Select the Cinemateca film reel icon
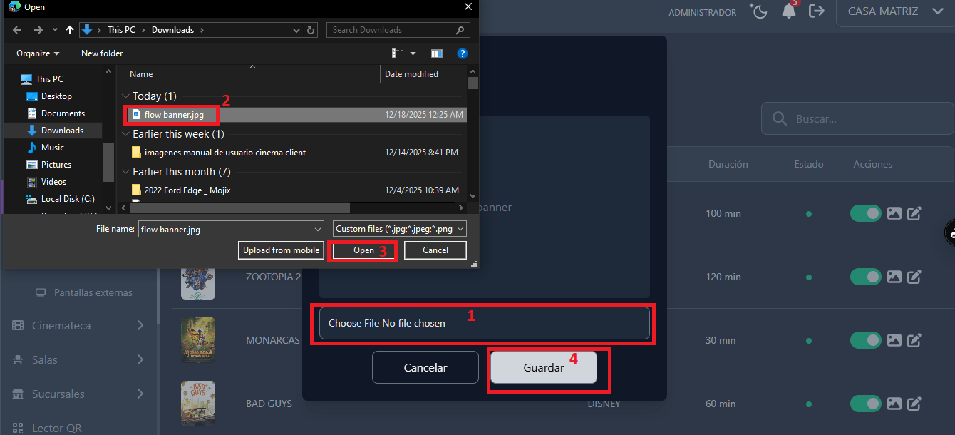 [18, 325]
